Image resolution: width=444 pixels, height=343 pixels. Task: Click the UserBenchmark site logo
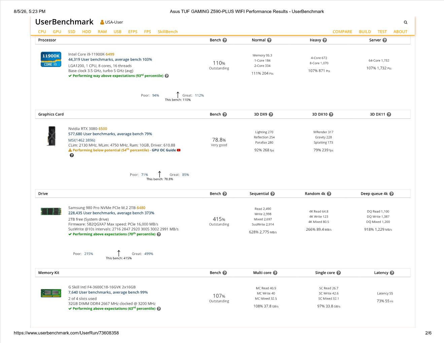click(64, 22)
